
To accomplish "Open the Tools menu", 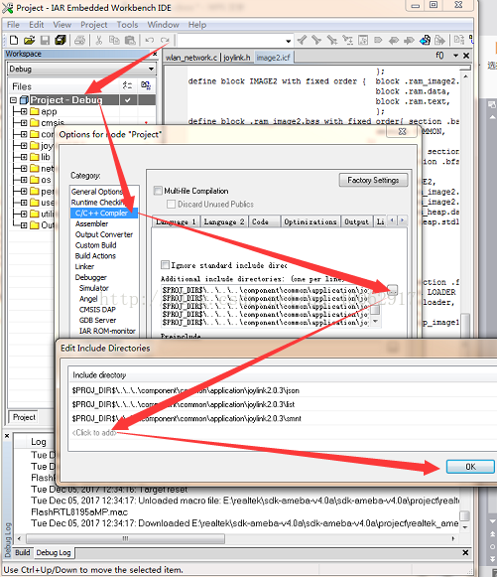I will click(127, 25).
